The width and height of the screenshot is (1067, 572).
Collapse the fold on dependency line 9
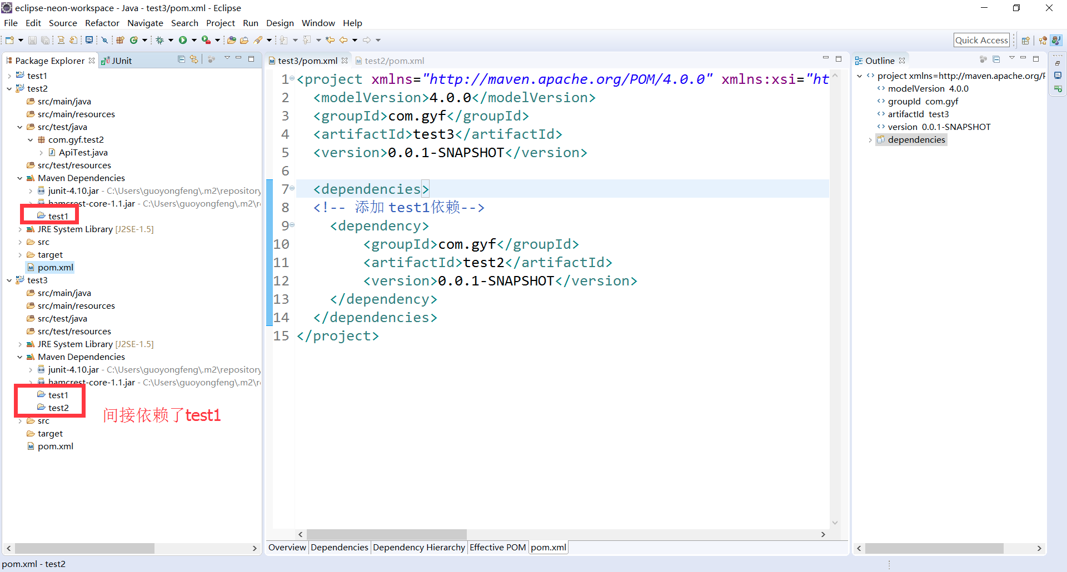pyautogui.click(x=292, y=225)
